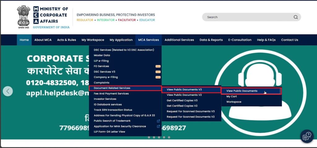The height and width of the screenshot is (148, 317).
Task: Open the Contact Us page
Action: coord(289,40)
